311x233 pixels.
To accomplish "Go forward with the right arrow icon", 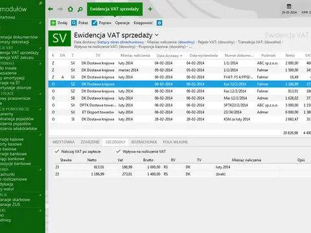I will 60,9.
